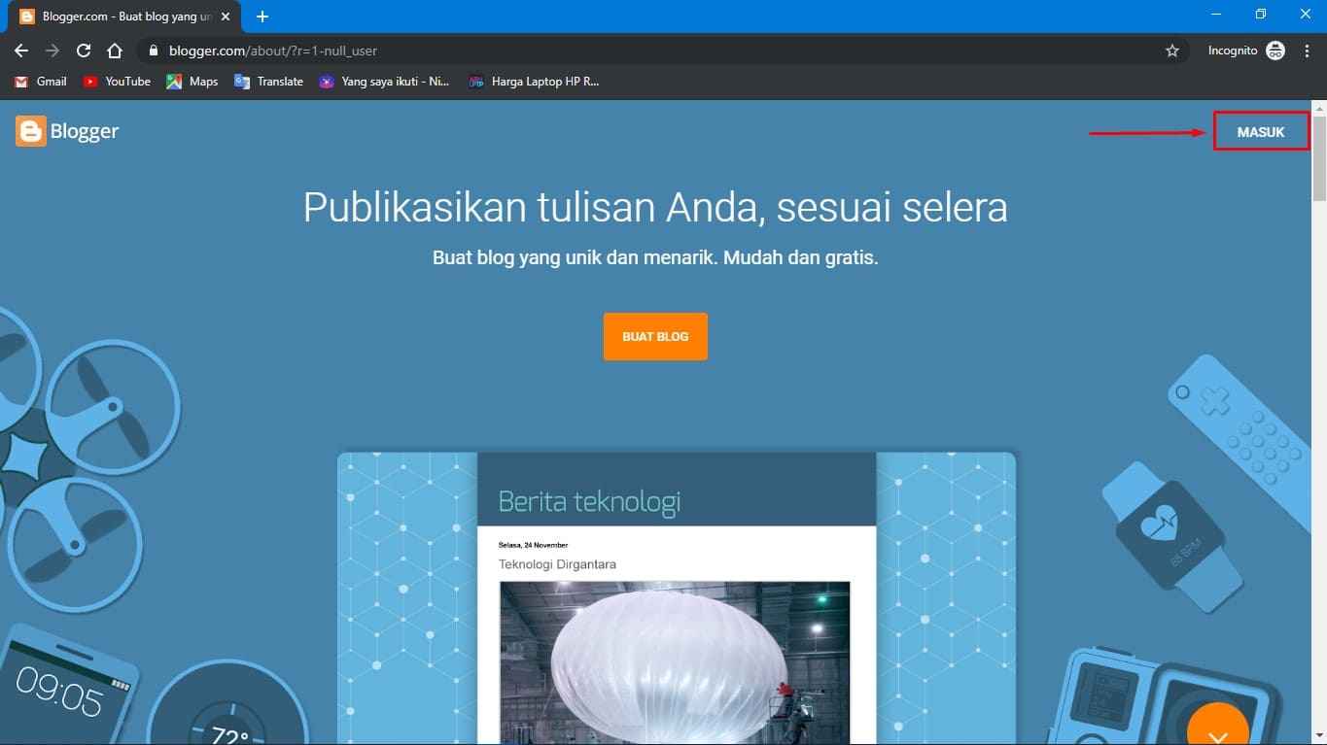Click the 'Teknologi Dirgantara' post title
Screen dimensions: 1327x745
[557, 564]
